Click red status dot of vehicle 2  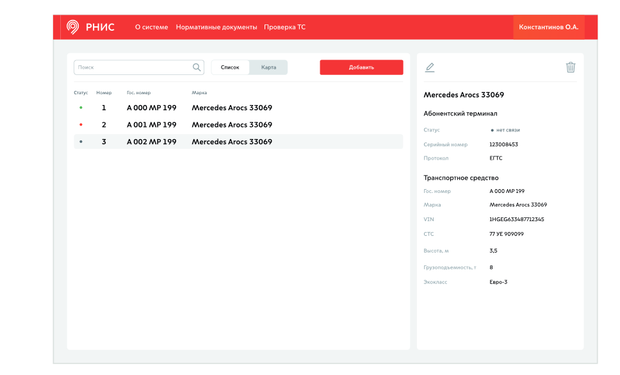(81, 125)
